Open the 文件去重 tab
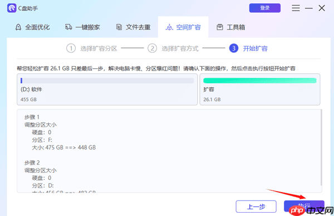 pyautogui.click(x=134, y=27)
